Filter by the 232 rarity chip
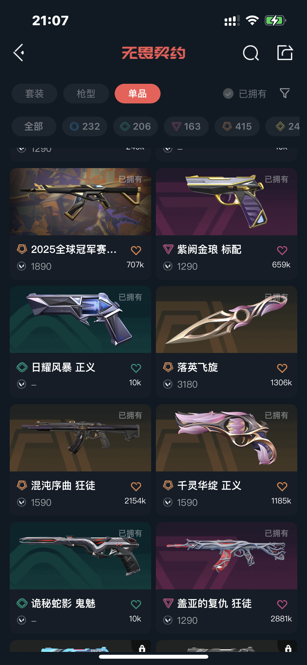 [x=85, y=126]
